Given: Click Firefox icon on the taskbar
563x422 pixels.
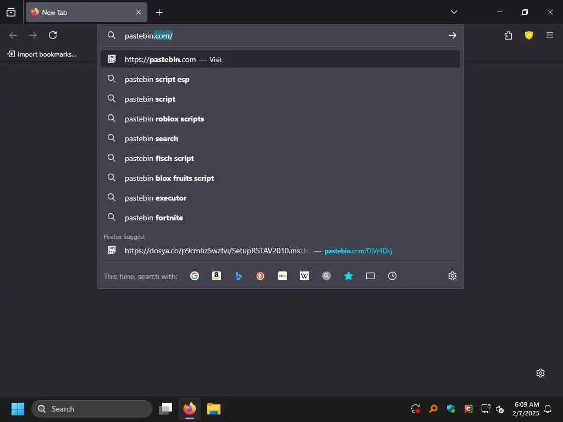Looking at the screenshot, I should (x=190, y=409).
